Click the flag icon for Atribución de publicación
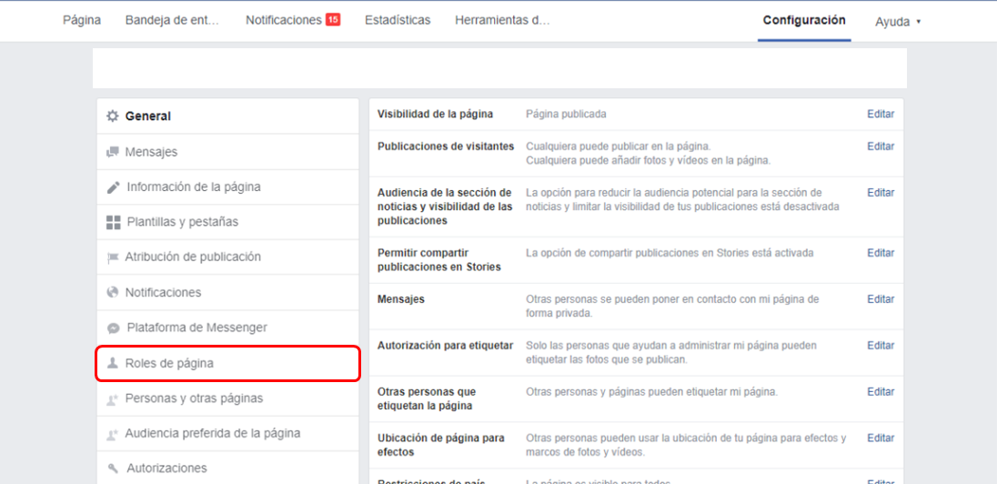This screenshot has width=997, height=484. pos(113,257)
